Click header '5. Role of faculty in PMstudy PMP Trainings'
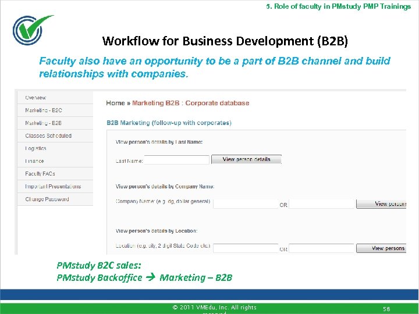 point(339,6)
